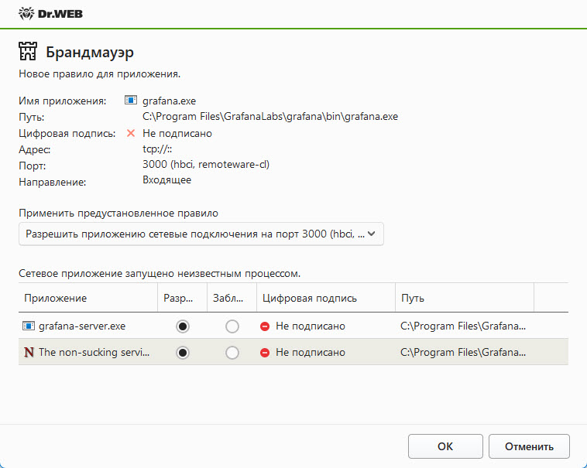Click the Firewall castle icon beside the heading
The width and height of the screenshot is (587, 468).
coord(28,53)
